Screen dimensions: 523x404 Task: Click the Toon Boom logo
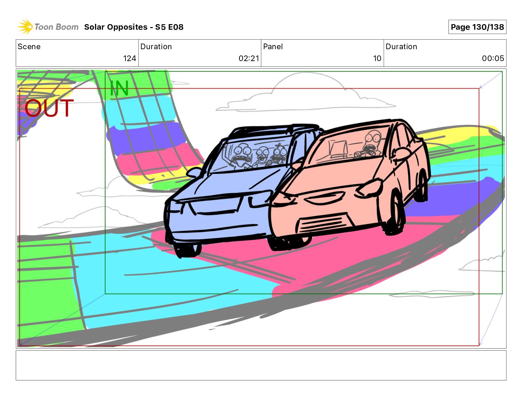tap(48, 27)
